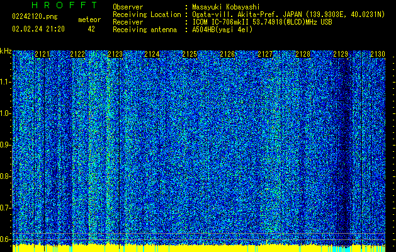Click the 2128 time marker
The height and width of the screenshot is (252, 396).
303,54
